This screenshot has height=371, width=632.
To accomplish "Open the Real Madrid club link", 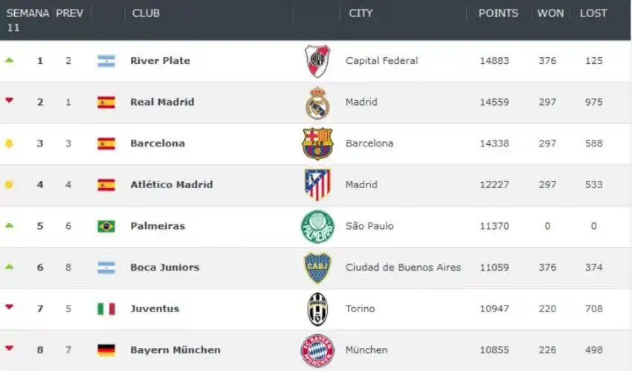I will point(162,102).
